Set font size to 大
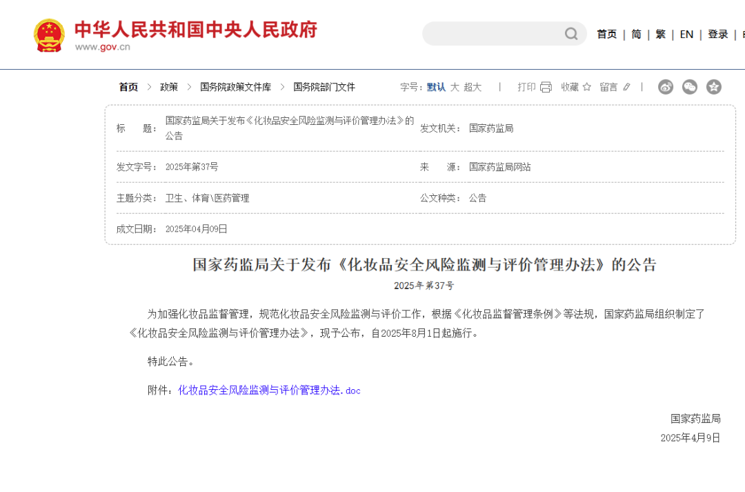 pyautogui.click(x=455, y=87)
